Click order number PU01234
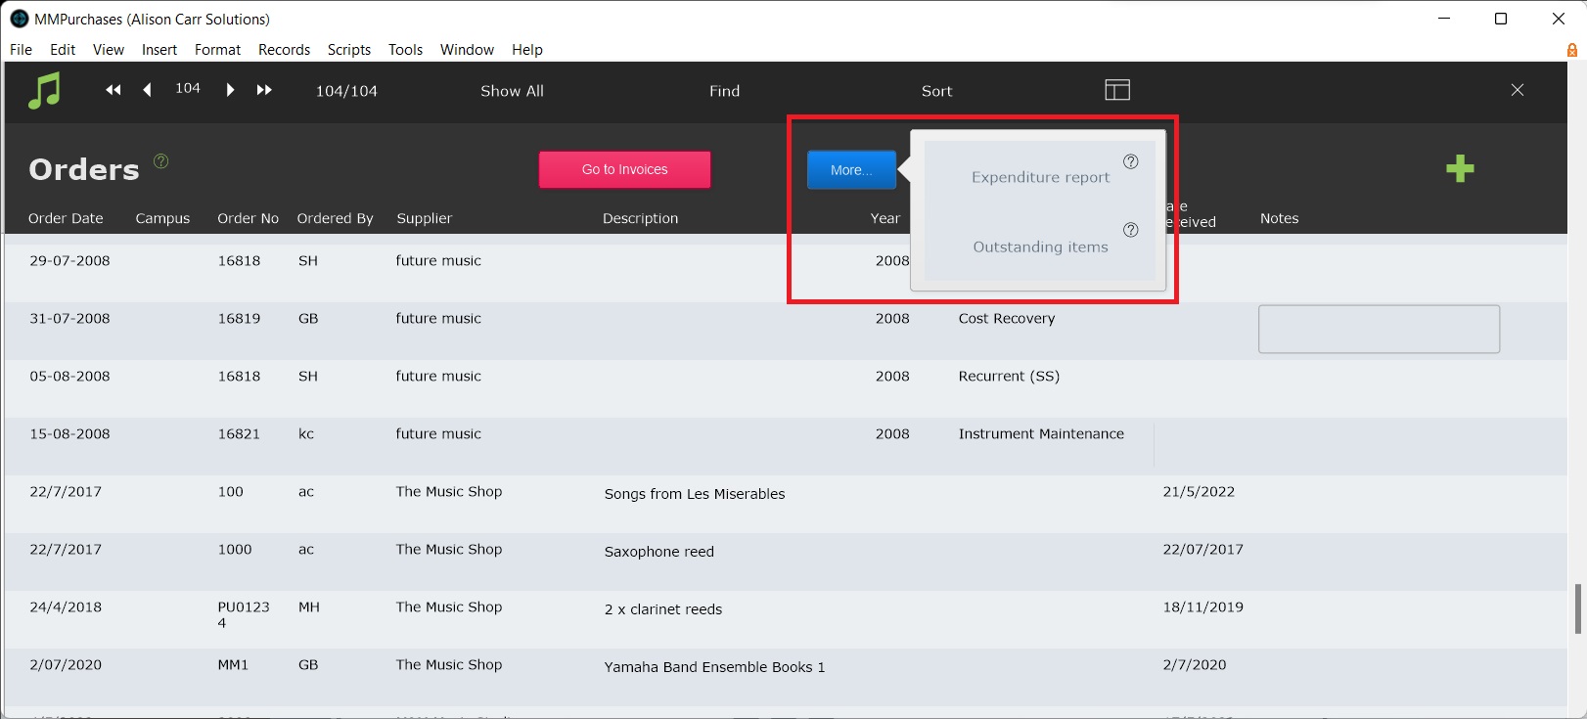The height and width of the screenshot is (719, 1587). tap(244, 614)
